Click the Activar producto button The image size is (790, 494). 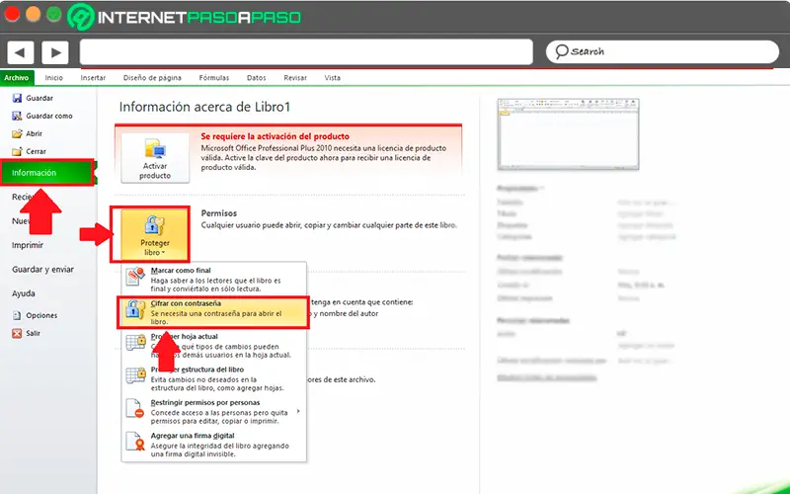(155, 158)
